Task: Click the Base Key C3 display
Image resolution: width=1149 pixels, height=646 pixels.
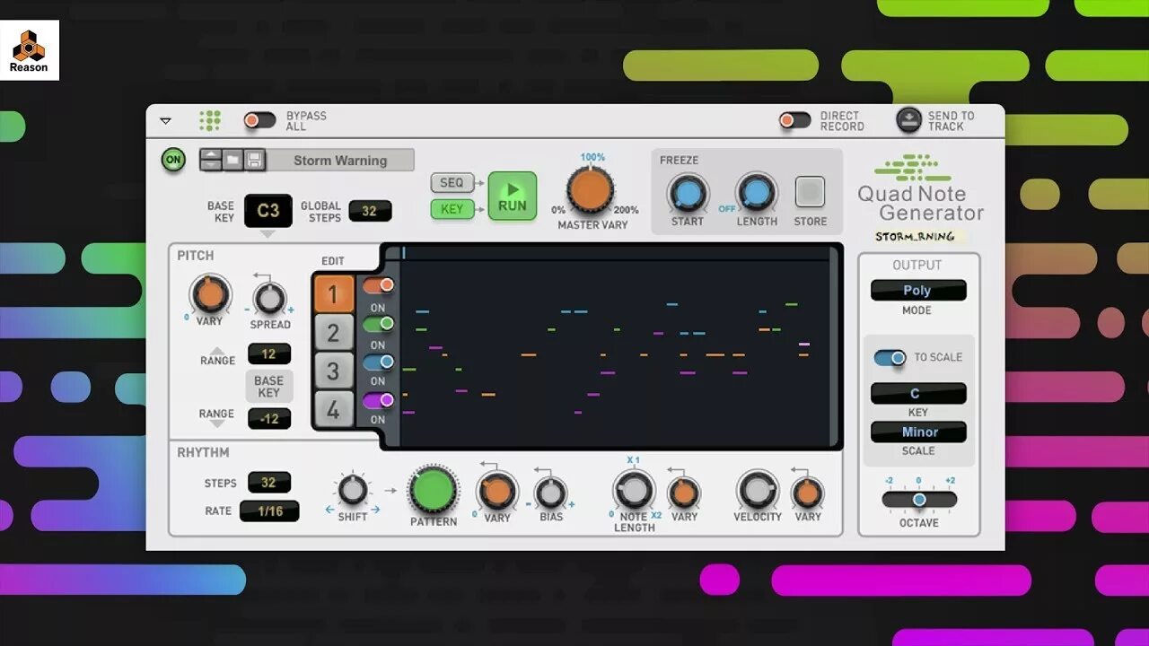Action: coord(268,211)
